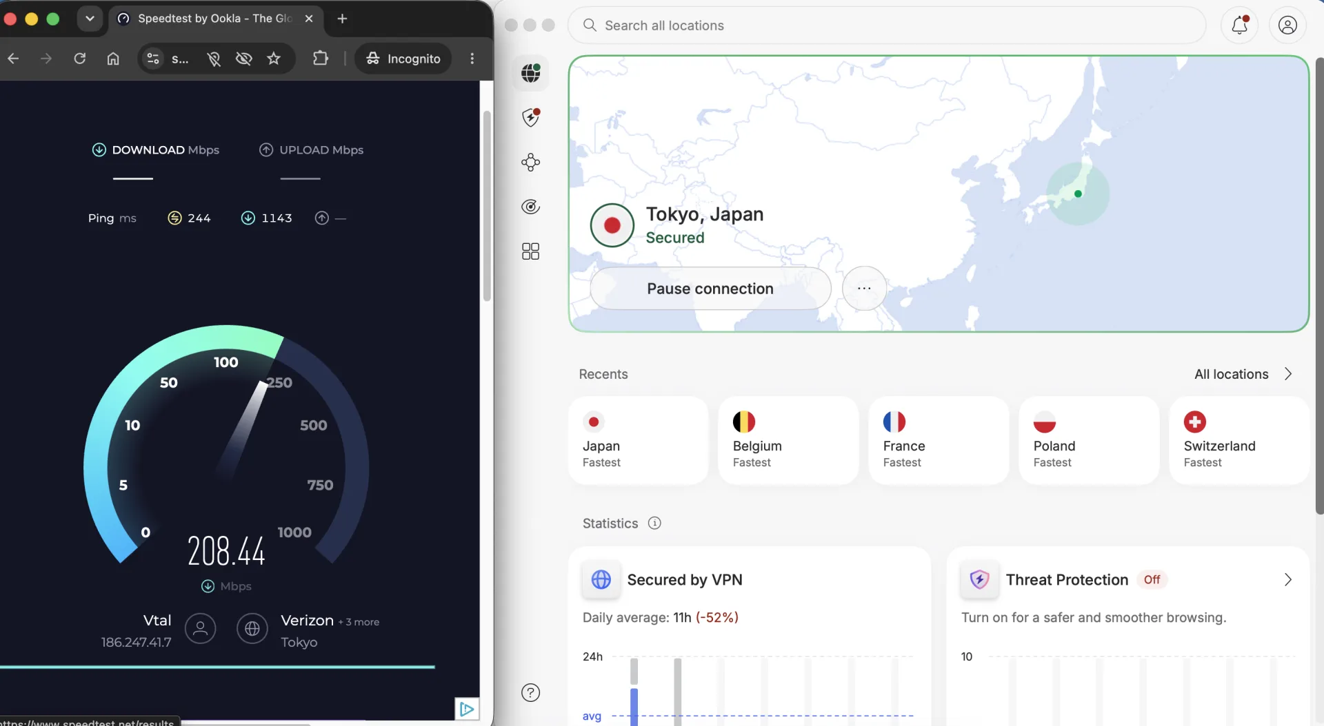This screenshot has height=726, width=1324.
Task: Click the Verizon server name
Action: pyautogui.click(x=307, y=621)
